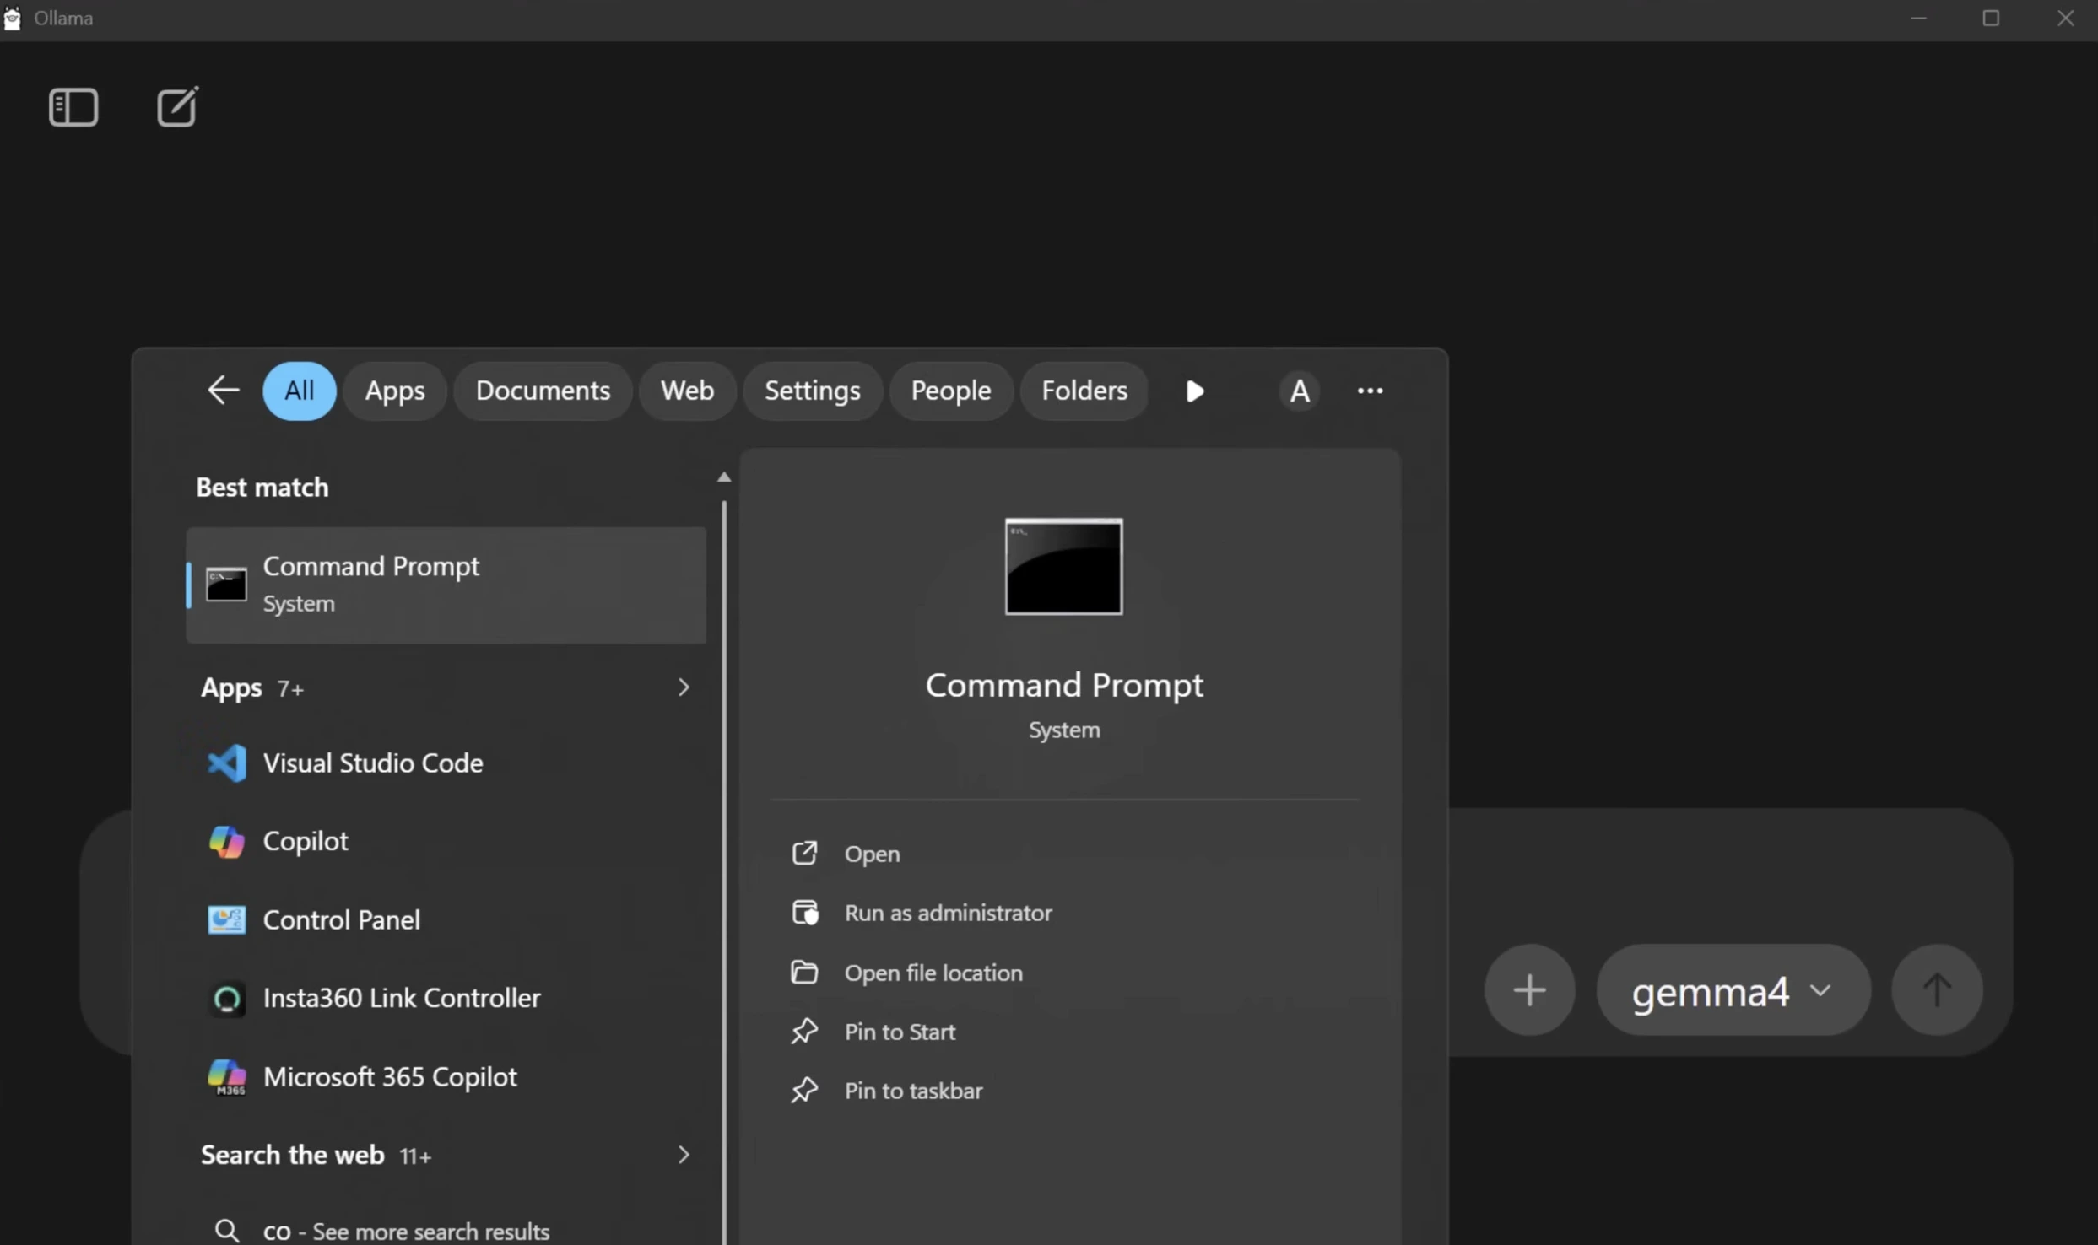2098x1245 pixels.
Task: Choose the Settings filter tab
Action: click(812, 391)
